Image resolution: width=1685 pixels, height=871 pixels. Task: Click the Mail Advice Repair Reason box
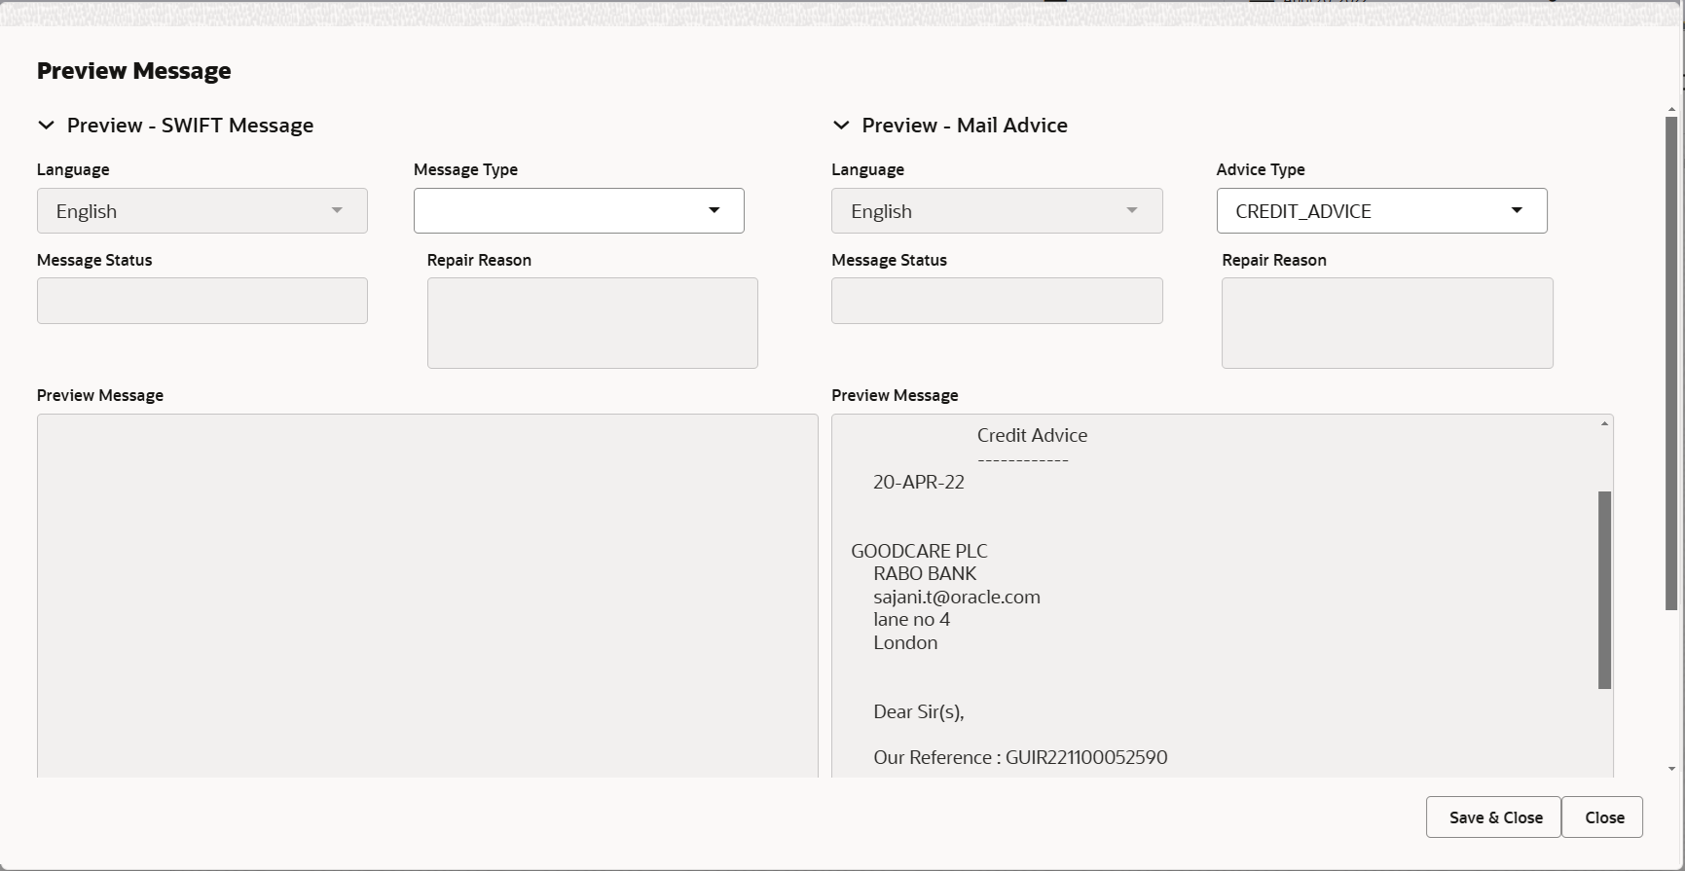[x=1387, y=323]
